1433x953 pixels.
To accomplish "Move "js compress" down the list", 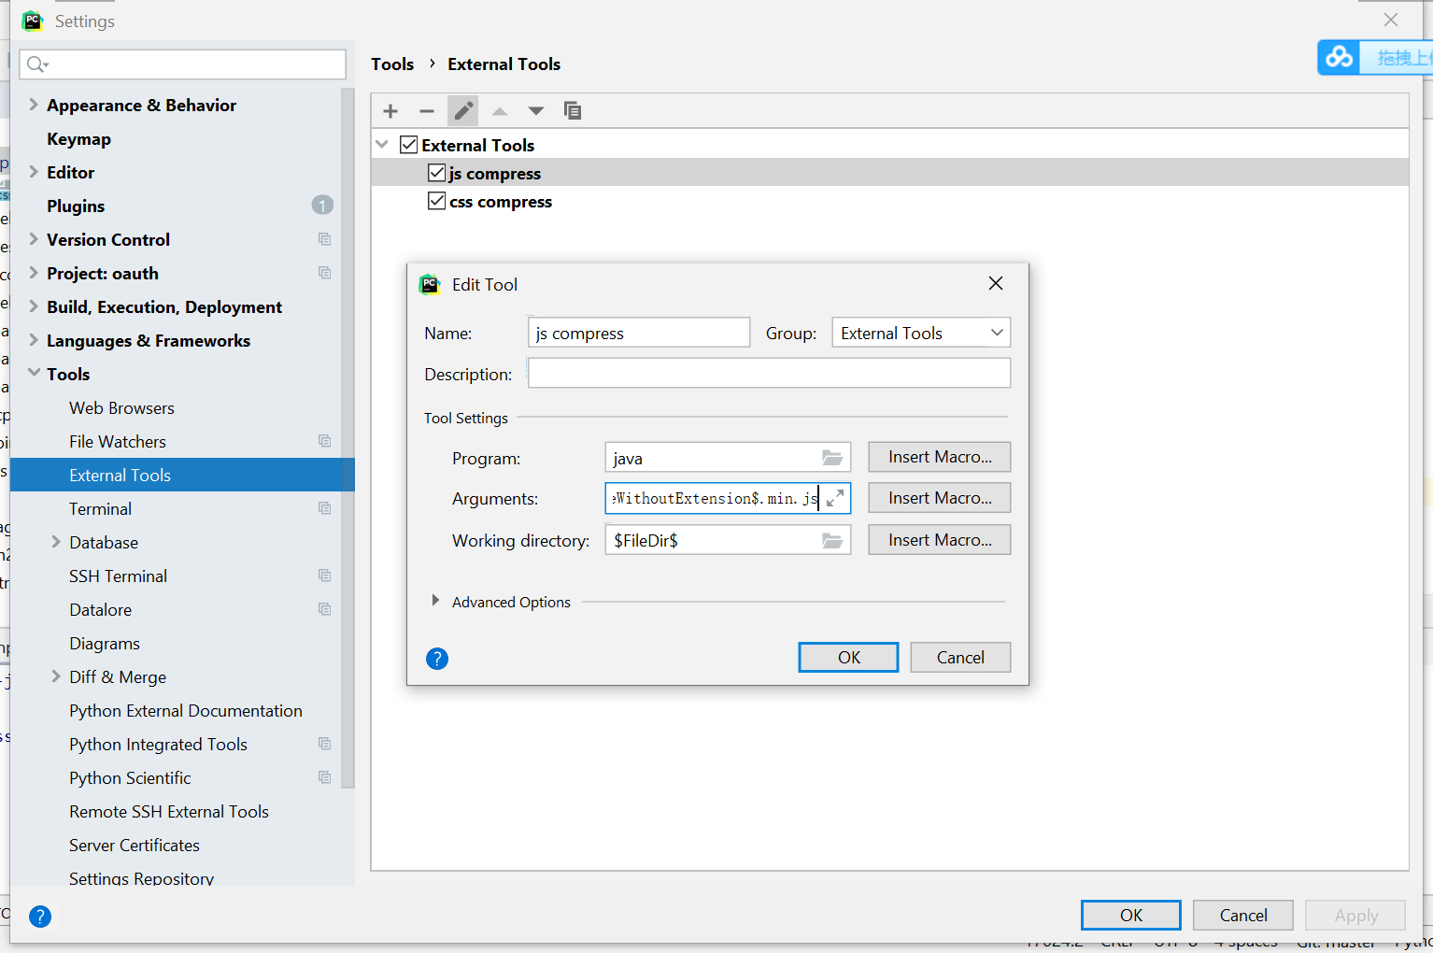I will tap(535, 110).
